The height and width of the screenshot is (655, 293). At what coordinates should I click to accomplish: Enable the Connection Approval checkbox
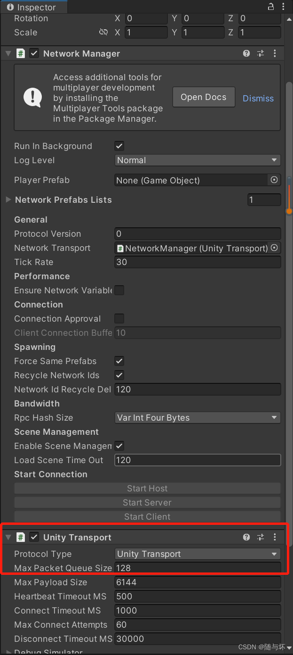point(119,318)
